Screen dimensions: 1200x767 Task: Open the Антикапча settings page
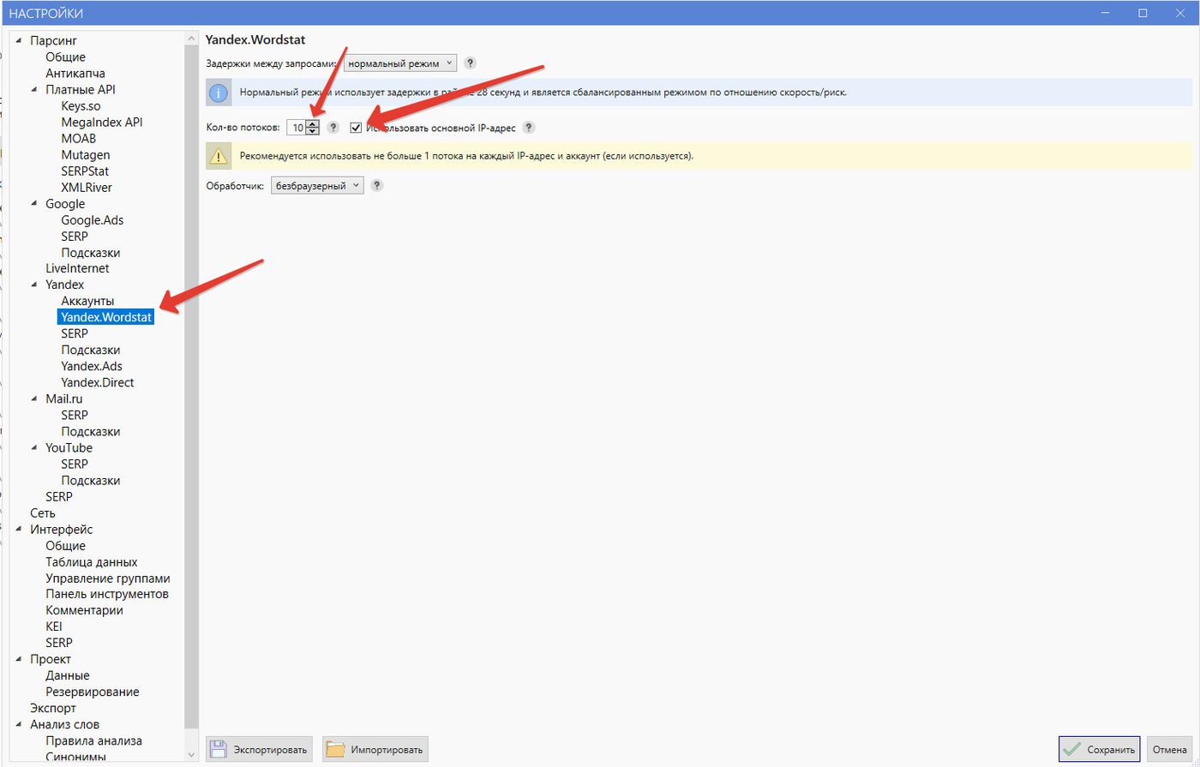coord(75,74)
